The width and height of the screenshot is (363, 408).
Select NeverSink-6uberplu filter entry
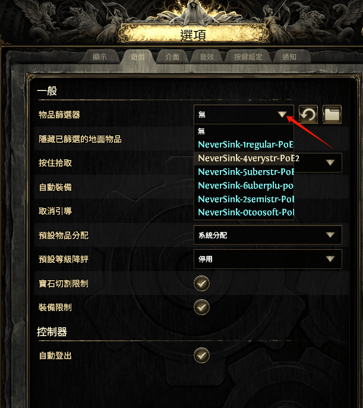click(244, 186)
